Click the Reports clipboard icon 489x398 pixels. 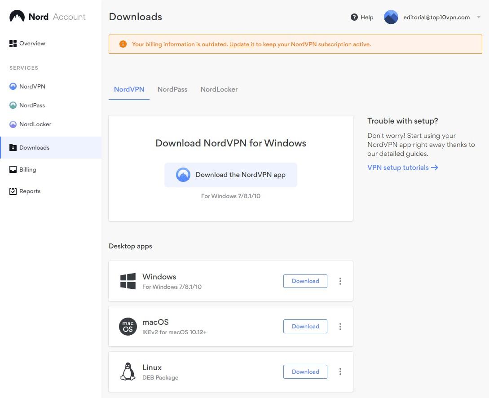pos(13,191)
